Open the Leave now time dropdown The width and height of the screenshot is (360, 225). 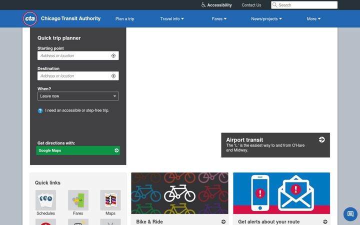[78, 96]
